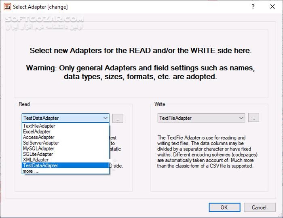Select highlighted TestDataAdapter list item

tap(41, 165)
